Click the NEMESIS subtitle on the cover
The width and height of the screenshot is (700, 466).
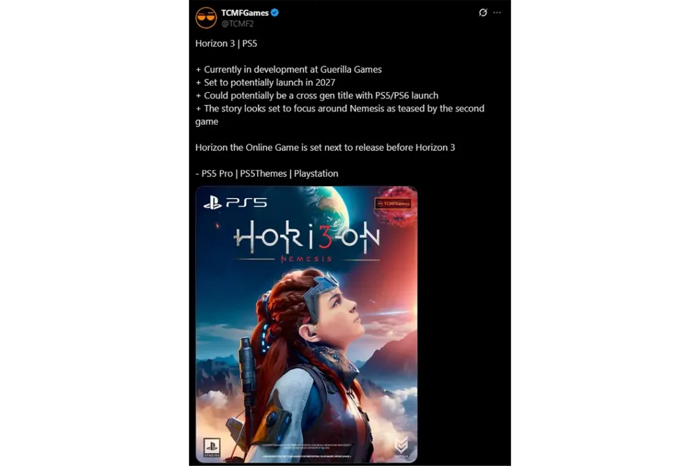point(306,259)
